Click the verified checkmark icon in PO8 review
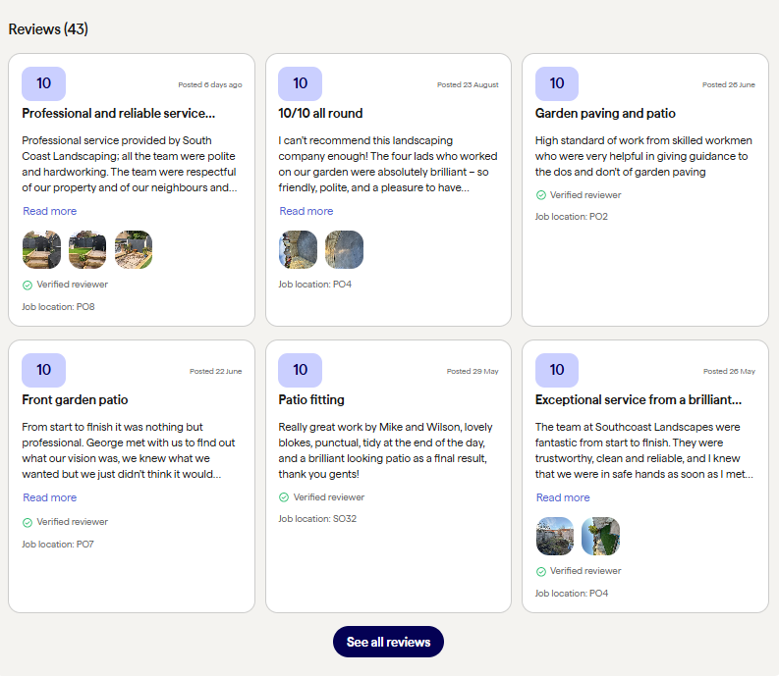 pos(28,286)
